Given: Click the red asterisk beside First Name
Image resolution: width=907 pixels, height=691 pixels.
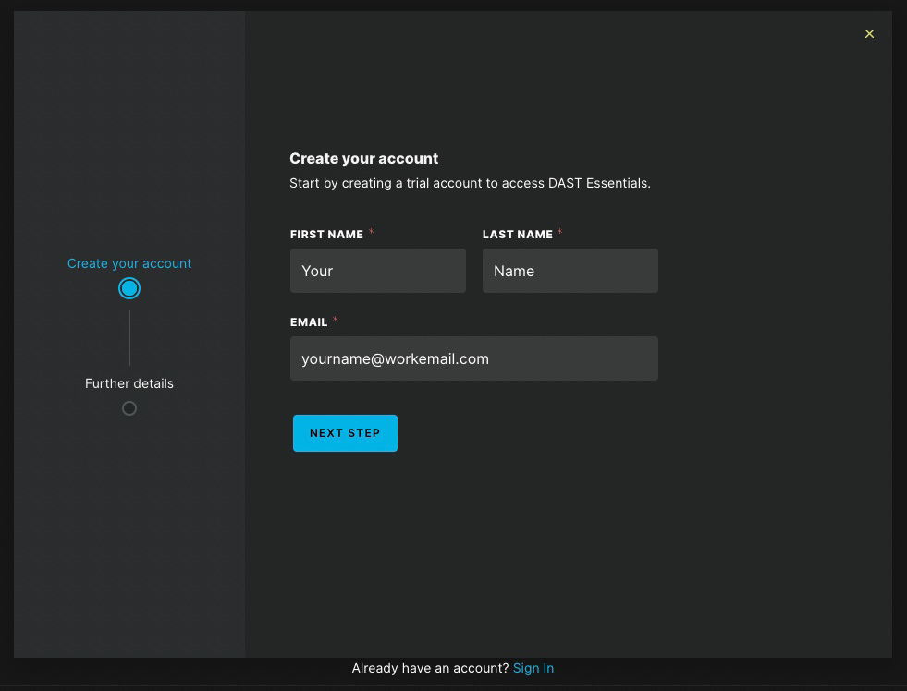Looking at the screenshot, I should pos(372,232).
